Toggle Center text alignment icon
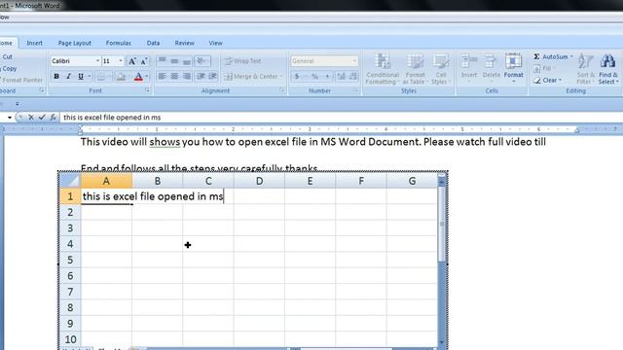The image size is (623, 350). 174,76
